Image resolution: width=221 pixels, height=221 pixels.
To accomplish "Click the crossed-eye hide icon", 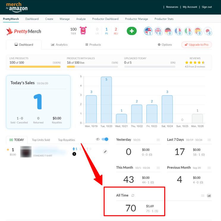I will (98, 139).
